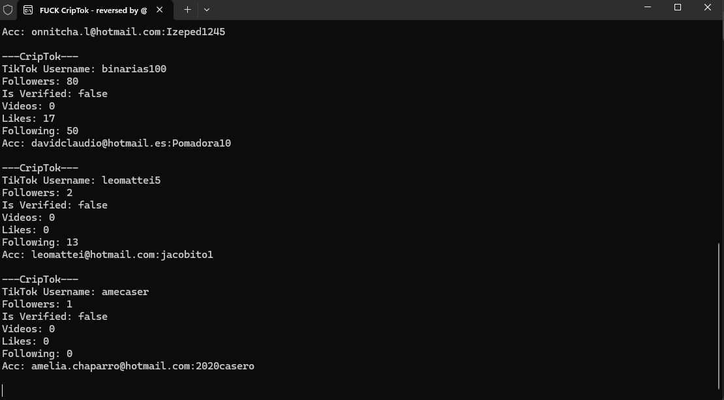724x400 pixels.
Task: Click the empty title bar drag area
Action: (424, 10)
